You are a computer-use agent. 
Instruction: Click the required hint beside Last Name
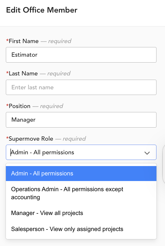point(59,74)
